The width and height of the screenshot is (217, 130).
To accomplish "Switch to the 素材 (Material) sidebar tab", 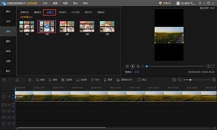I will click(x=8, y=12).
